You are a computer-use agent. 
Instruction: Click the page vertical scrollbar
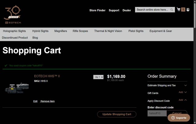(x=195, y=15)
